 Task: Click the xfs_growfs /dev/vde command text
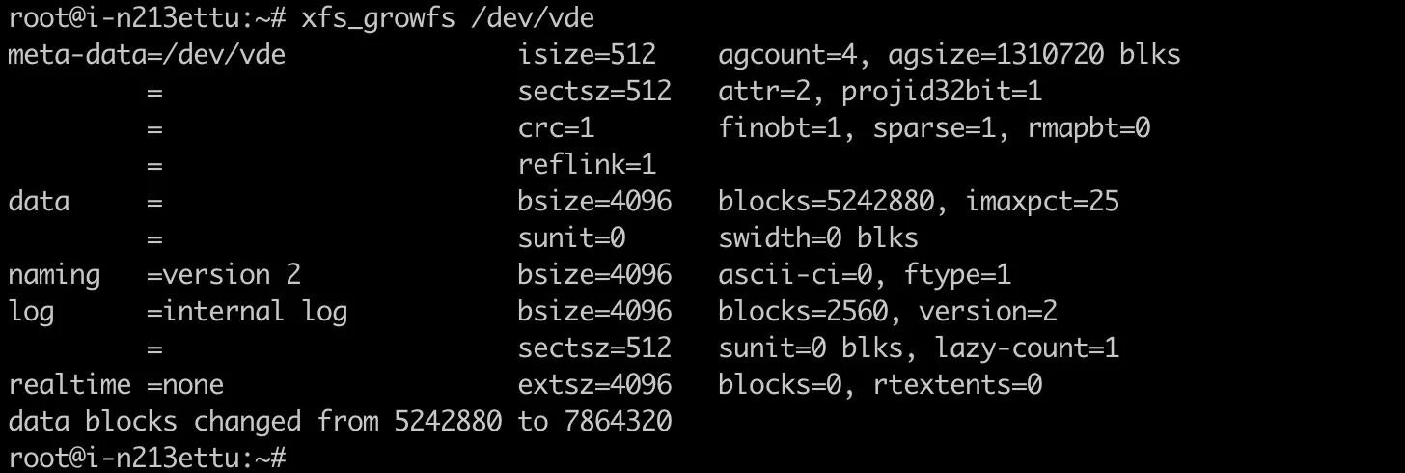click(448, 18)
